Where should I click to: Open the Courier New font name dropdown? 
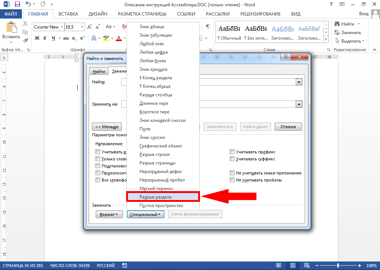62,27
